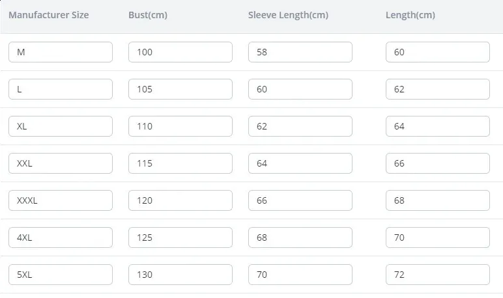Click the Bust(cm) column header
503x298 pixels.
coord(148,15)
